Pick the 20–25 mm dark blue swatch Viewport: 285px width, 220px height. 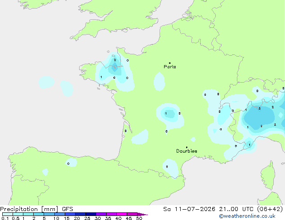click(x=80, y=214)
